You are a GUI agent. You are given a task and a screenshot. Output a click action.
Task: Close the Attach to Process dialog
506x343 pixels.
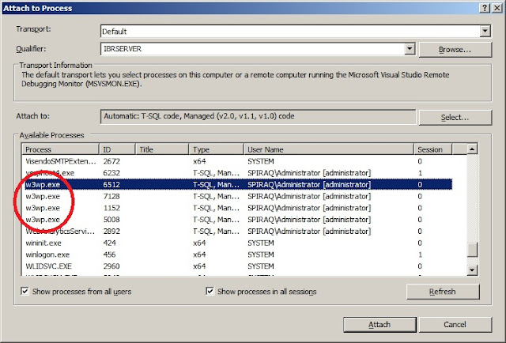(x=497, y=8)
